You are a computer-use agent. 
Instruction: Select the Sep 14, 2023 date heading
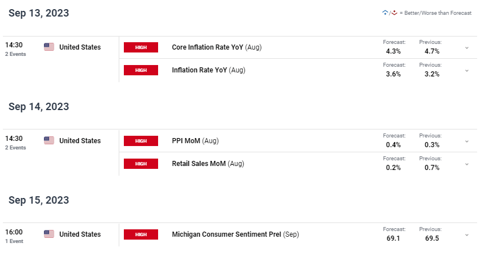[x=39, y=106]
